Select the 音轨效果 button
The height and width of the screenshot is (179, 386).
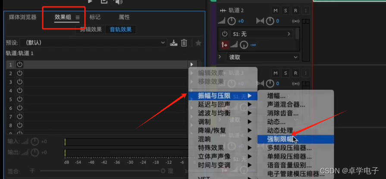coord(121,29)
